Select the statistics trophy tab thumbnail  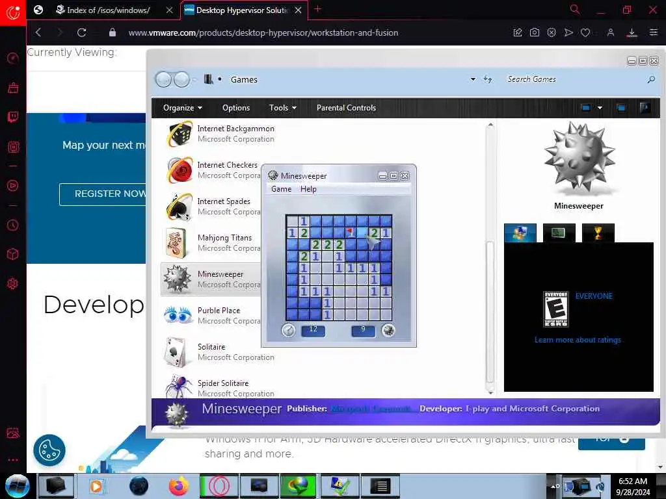click(x=598, y=233)
